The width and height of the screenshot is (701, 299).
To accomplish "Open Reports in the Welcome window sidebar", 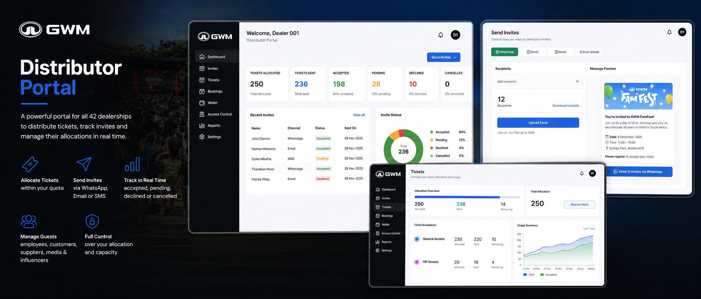I will (x=214, y=126).
